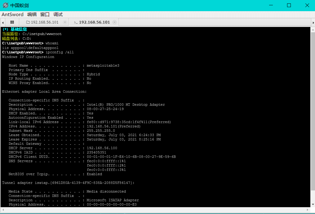This screenshot has width=315, height=214.
Task: Click the tab bar right scroll arrow
Action: tap(313, 23)
